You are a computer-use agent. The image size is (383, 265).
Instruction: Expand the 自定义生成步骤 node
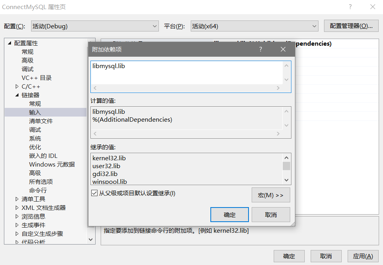click(x=17, y=233)
